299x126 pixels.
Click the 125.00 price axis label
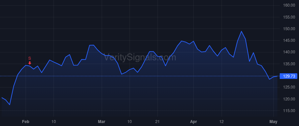click(x=289, y=87)
